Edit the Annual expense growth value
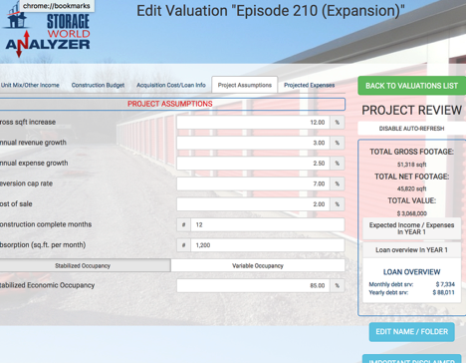Image resolution: width=466 pixels, height=363 pixels. pos(253,164)
